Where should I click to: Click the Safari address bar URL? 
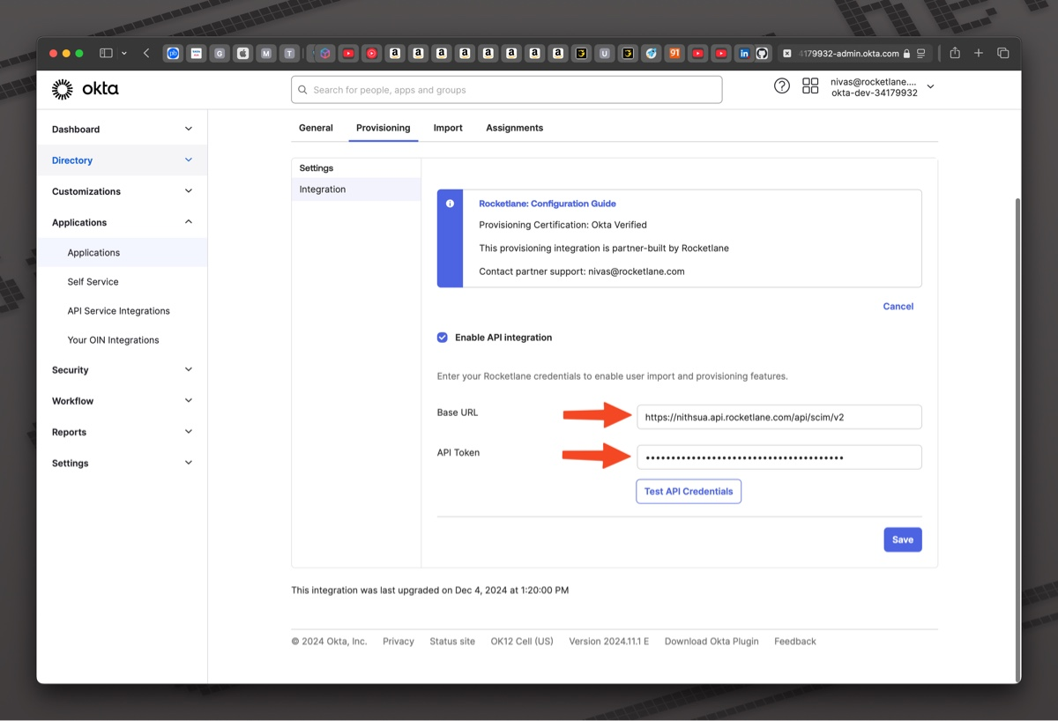[849, 53]
